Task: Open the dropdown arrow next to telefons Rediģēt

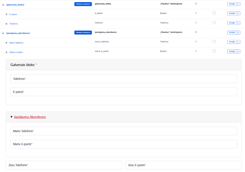Action: [239, 23]
